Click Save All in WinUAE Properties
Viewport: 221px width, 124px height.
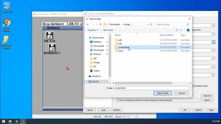pyautogui.click(x=207, y=96)
